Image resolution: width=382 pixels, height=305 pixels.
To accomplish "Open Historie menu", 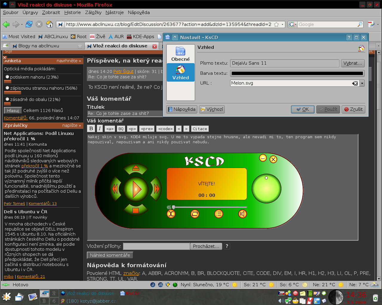I will (x=73, y=13).
